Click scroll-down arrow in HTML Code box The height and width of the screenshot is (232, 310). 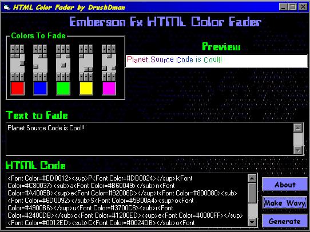click(x=252, y=222)
